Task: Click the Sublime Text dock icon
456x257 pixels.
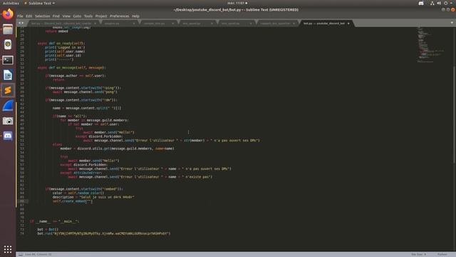Action: [x=8, y=91]
